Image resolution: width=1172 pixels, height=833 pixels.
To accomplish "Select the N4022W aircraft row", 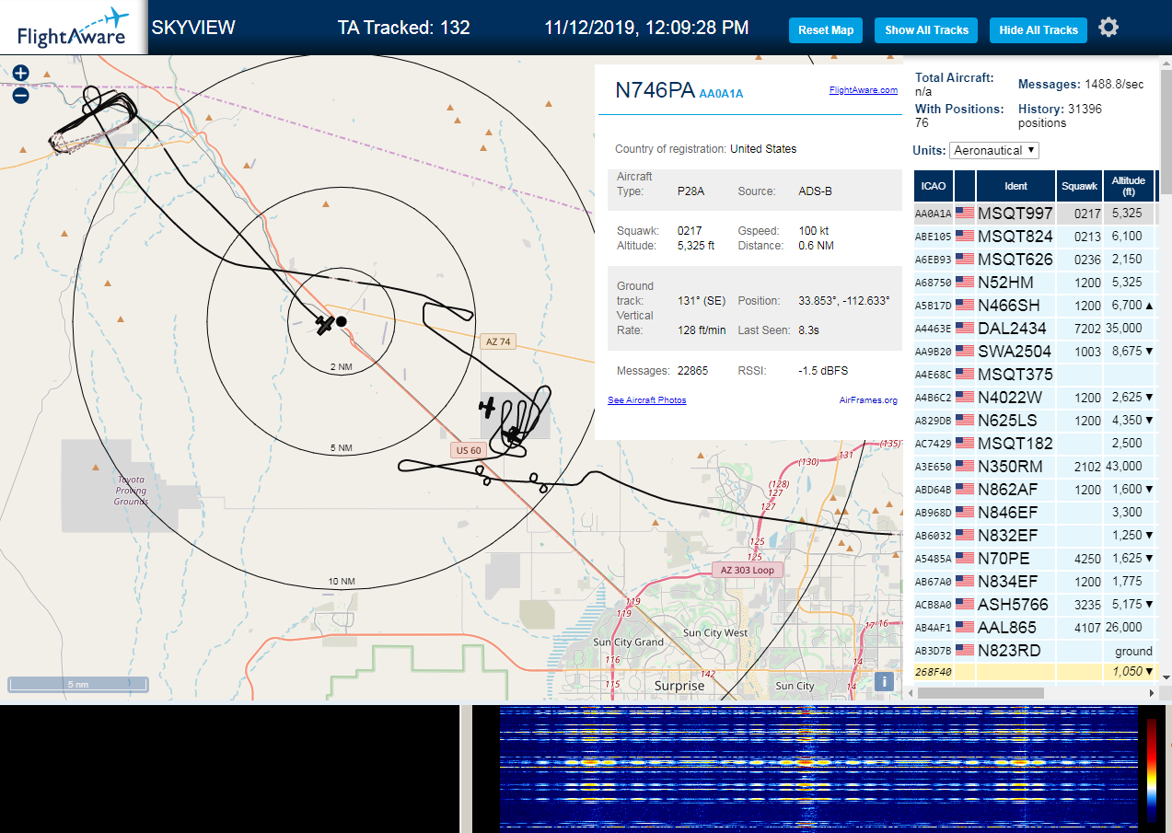I will (x=1035, y=398).
